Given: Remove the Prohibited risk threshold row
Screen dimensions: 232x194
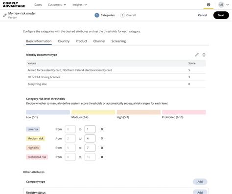Looking at the screenshot, I should click(x=102, y=157).
